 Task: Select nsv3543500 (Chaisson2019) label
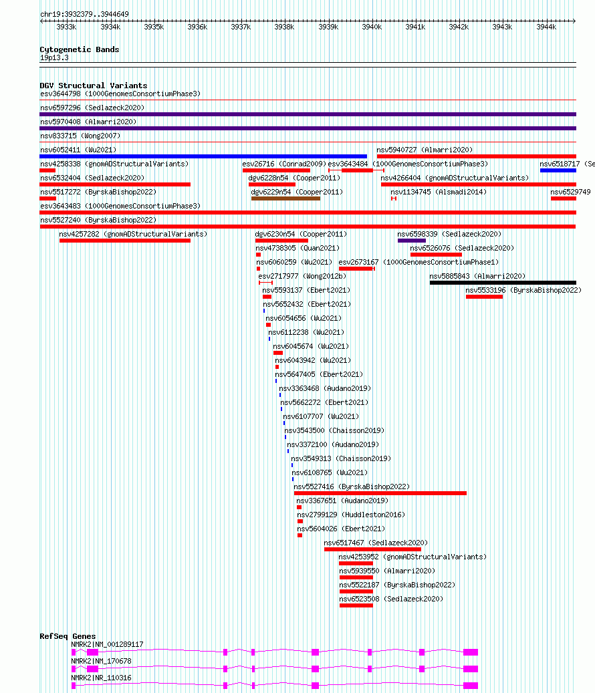tap(334, 430)
